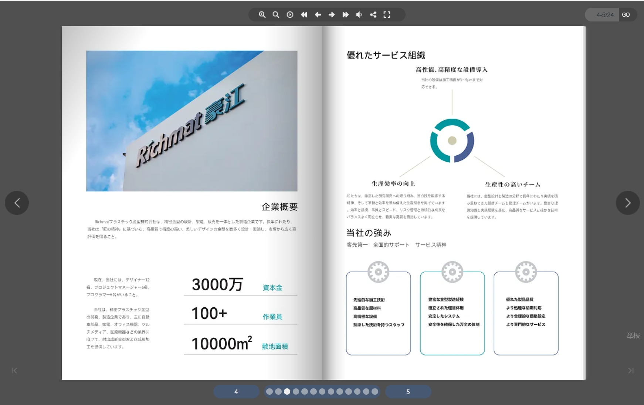This screenshot has height=405, width=644.
Task: Click the より迅速な納期対応 line
Action: (524, 308)
